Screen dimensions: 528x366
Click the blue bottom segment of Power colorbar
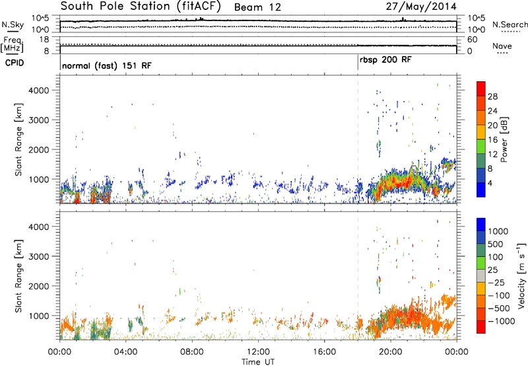[x=481, y=190]
